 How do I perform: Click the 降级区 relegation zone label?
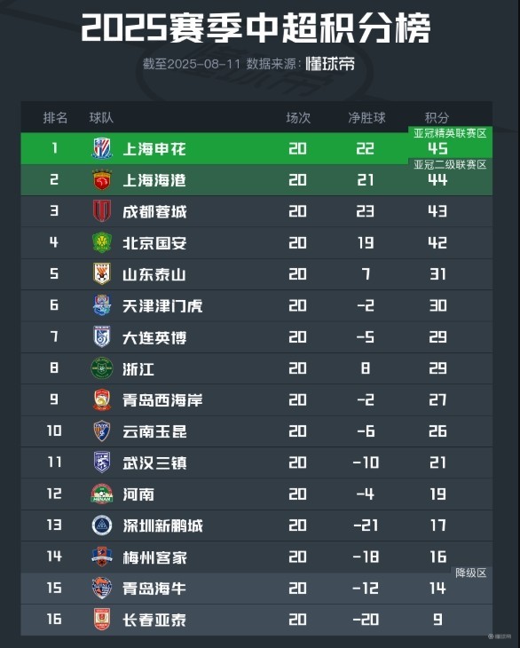click(471, 573)
